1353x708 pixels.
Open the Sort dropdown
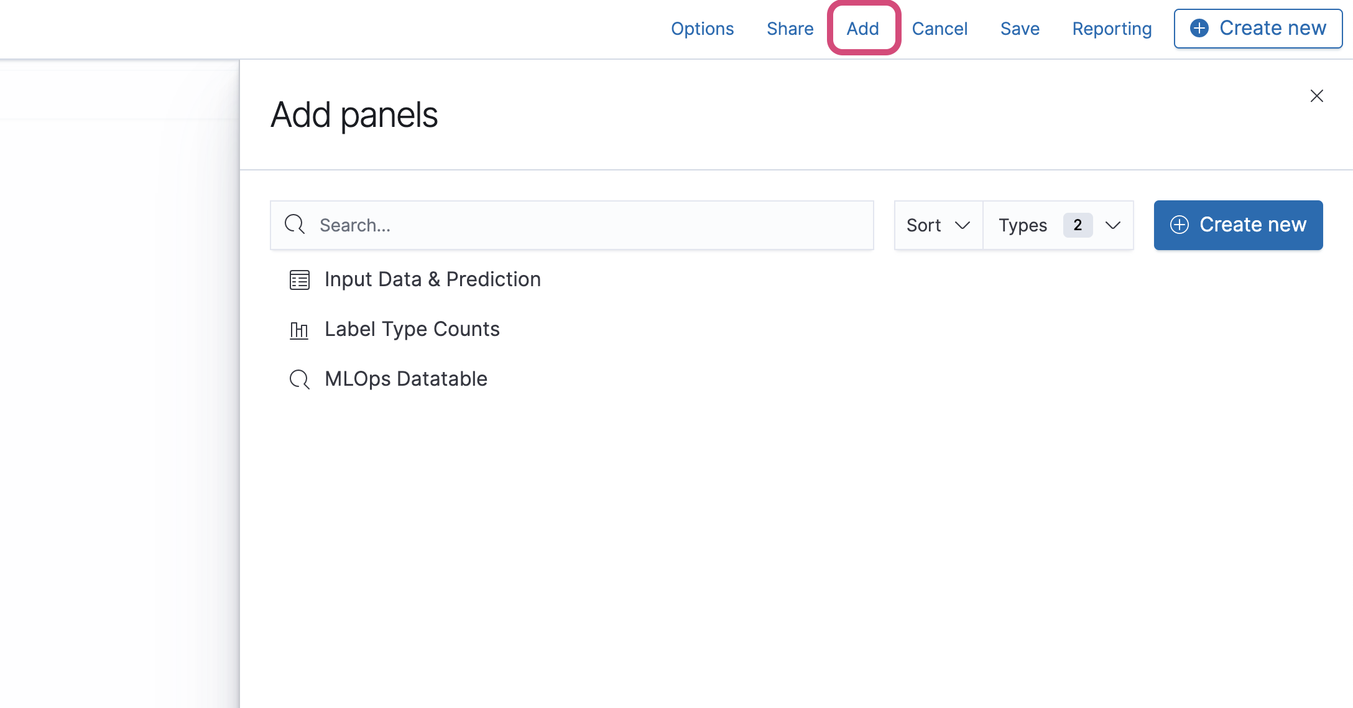click(938, 225)
